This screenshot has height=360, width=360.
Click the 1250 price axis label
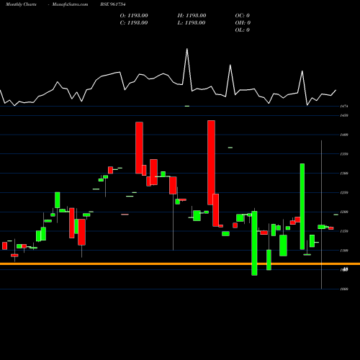(x=344, y=193)
